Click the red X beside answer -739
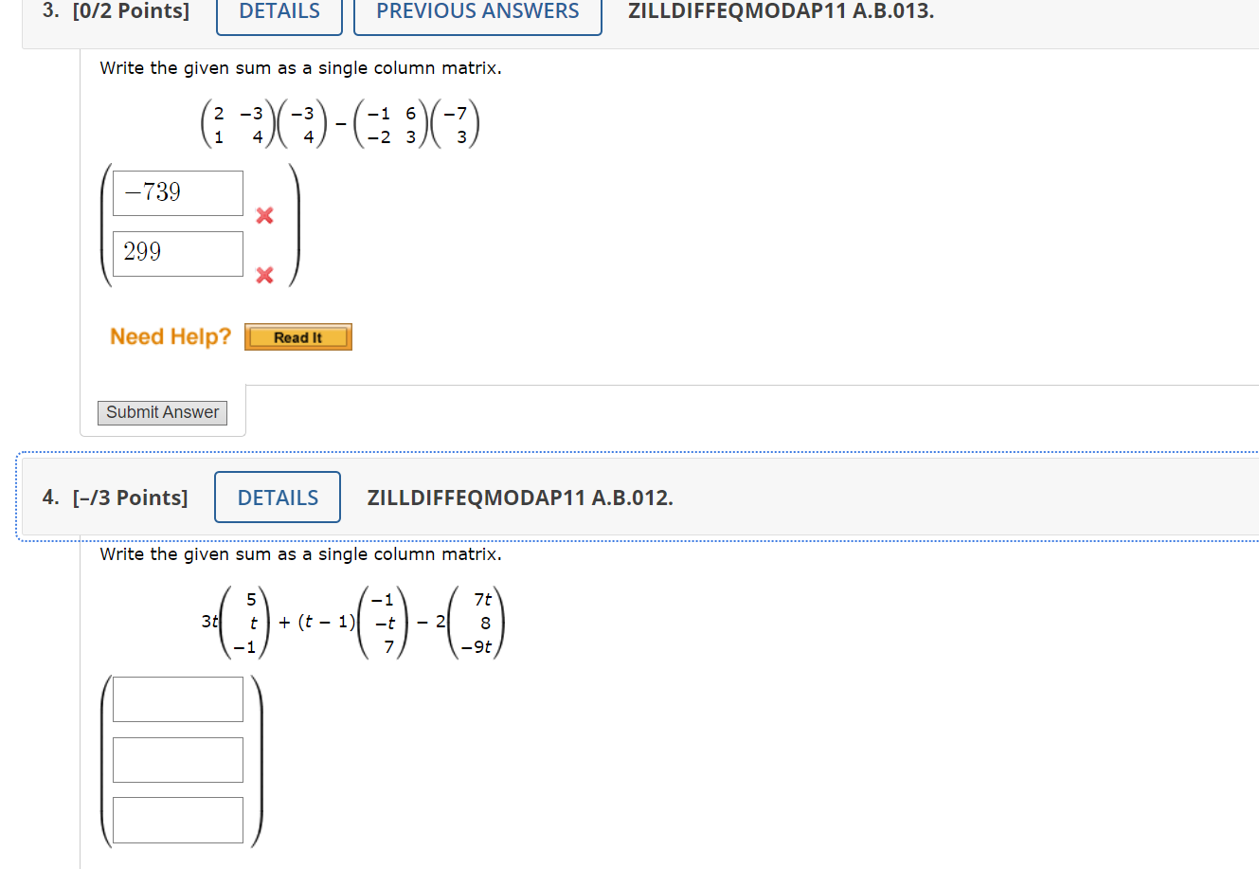This screenshot has height=869, width=1259. point(263,216)
